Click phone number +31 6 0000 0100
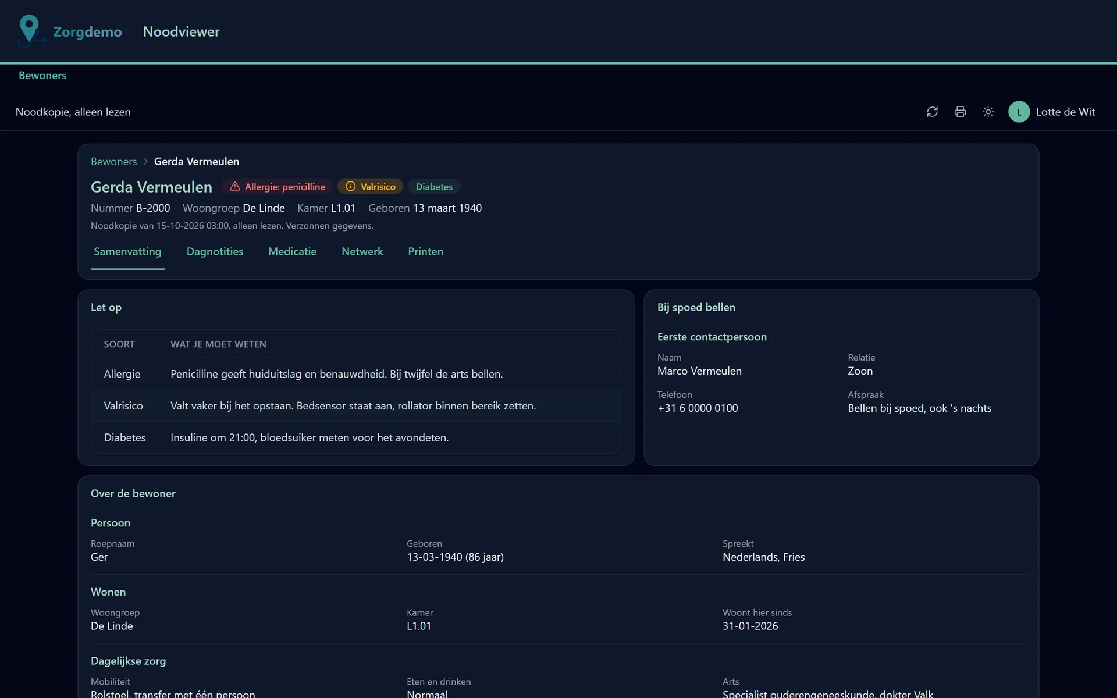1117x698 pixels. [698, 408]
